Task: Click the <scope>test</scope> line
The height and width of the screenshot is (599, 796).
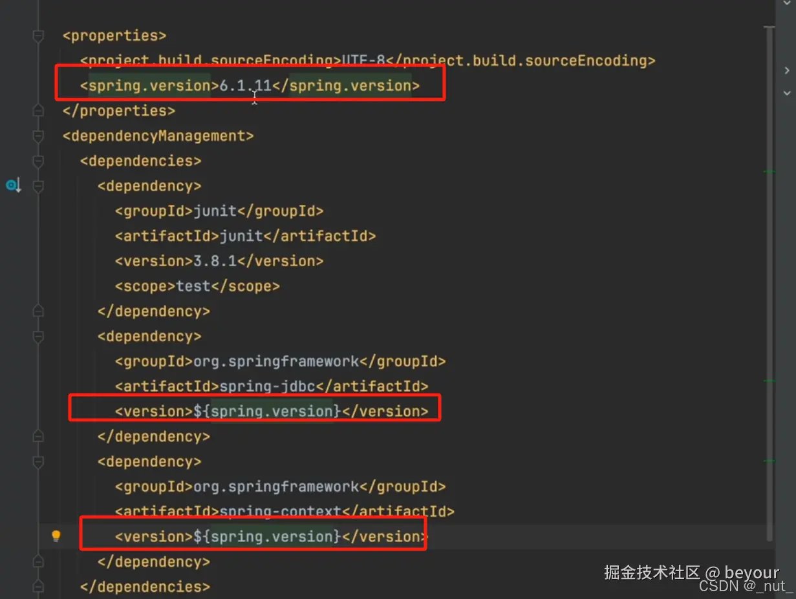Action: (x=197, y=286)
